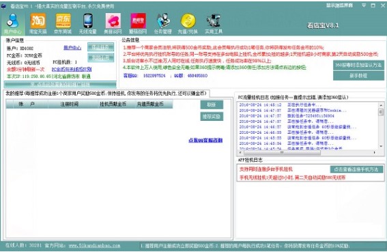
Task: Open the official website link in status bar
Action: click(94, 246)
